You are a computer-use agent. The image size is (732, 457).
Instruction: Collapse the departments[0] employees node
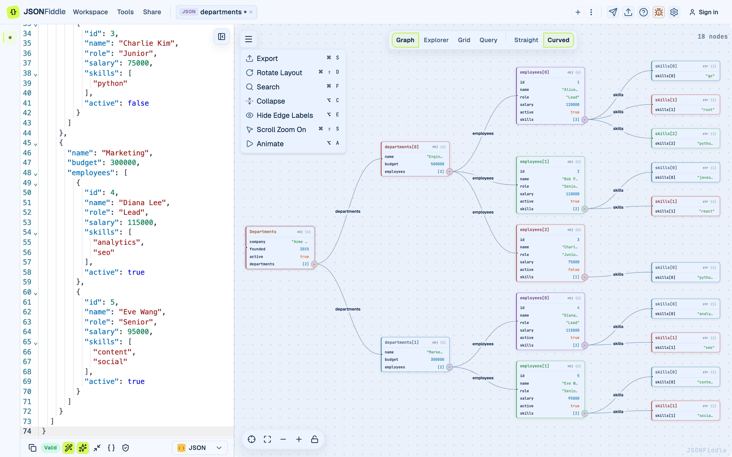[x=449, y=172]
